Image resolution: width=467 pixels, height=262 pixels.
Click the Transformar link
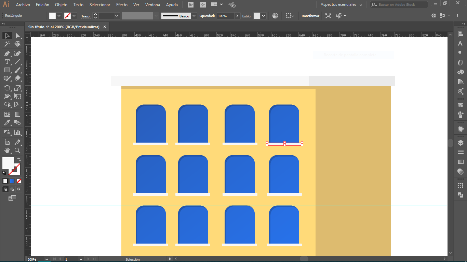click(x=310, y=16)
